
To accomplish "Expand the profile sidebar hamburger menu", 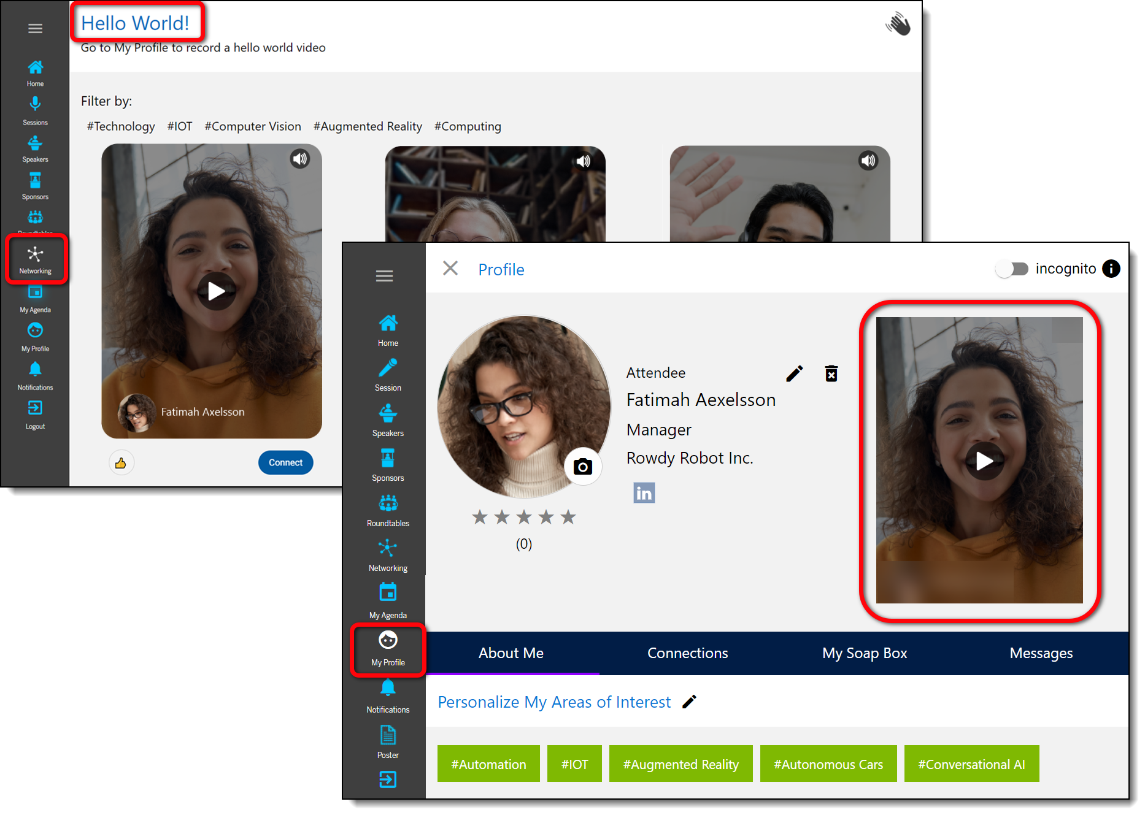I will click(x=384, y=276).
